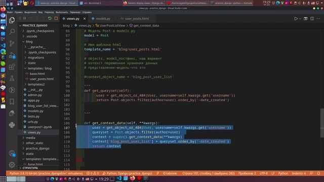This screenshot has height=182, width=324.
Task: Open Firefox from the left dock
Action: point(3,9)
